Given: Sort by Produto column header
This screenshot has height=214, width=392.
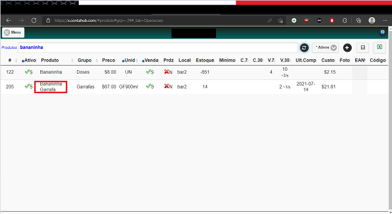Looking at the screenshot, I should 50,60.
